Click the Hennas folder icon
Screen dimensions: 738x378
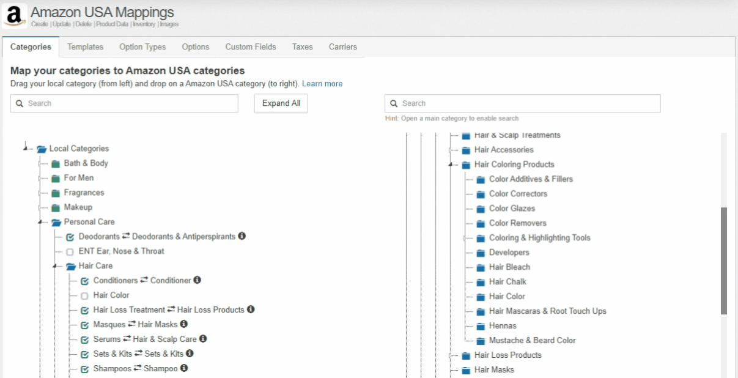(x=481, y=326)
